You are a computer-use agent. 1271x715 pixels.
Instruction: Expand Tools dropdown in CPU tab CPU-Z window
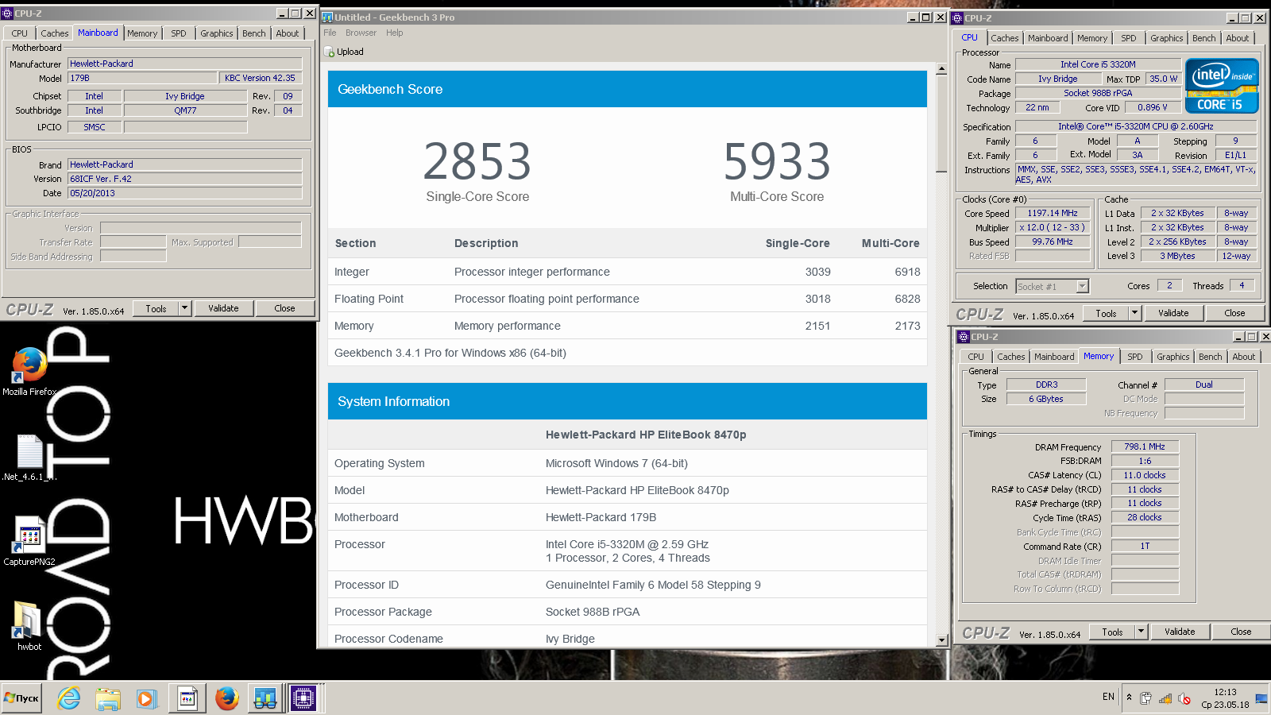click(x=1135, y=313)
